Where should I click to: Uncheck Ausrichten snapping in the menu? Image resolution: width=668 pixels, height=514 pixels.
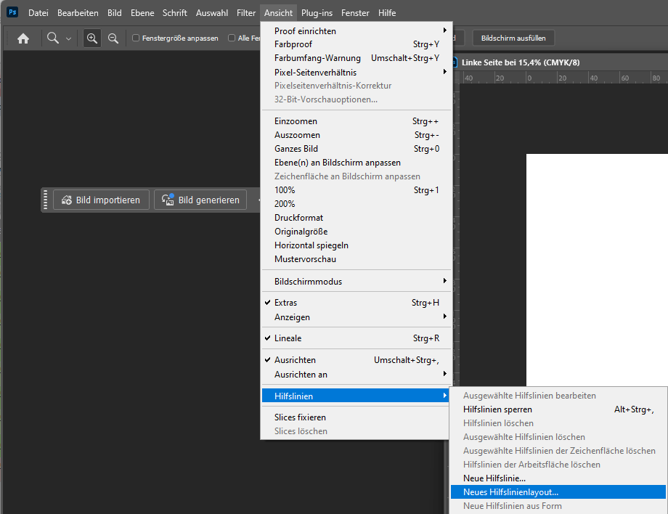click(295, 360)
